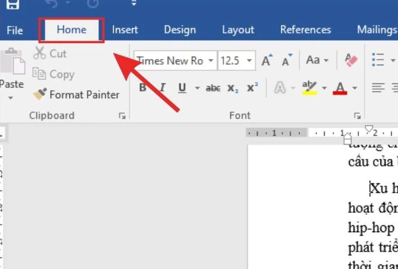Click the Align Left icon
398x269 pixels.
click(x=378, y=87)
